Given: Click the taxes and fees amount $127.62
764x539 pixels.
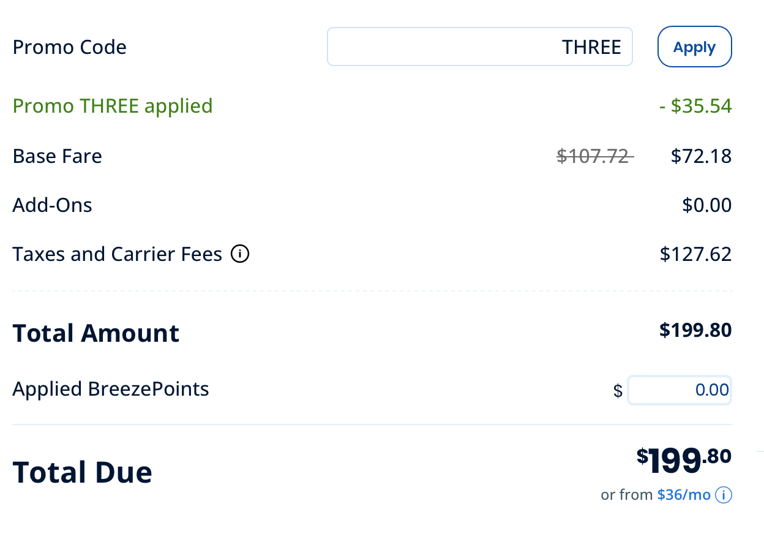Looking at the screenshot, I should [695, 254].
